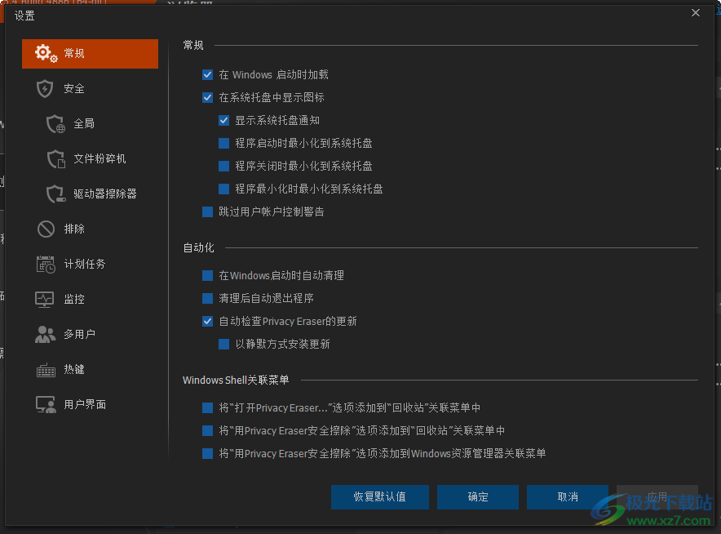Open the 用户界面 (User Interface) settings

pyautogui.click(x=78, y=404)
